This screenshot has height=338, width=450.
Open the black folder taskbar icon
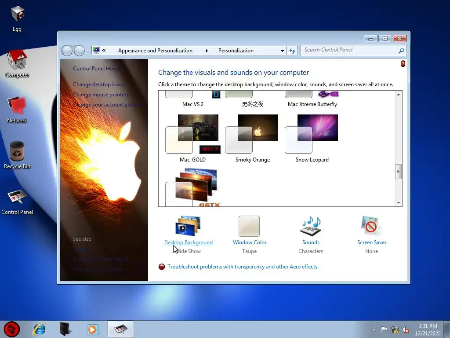[66, 329]
